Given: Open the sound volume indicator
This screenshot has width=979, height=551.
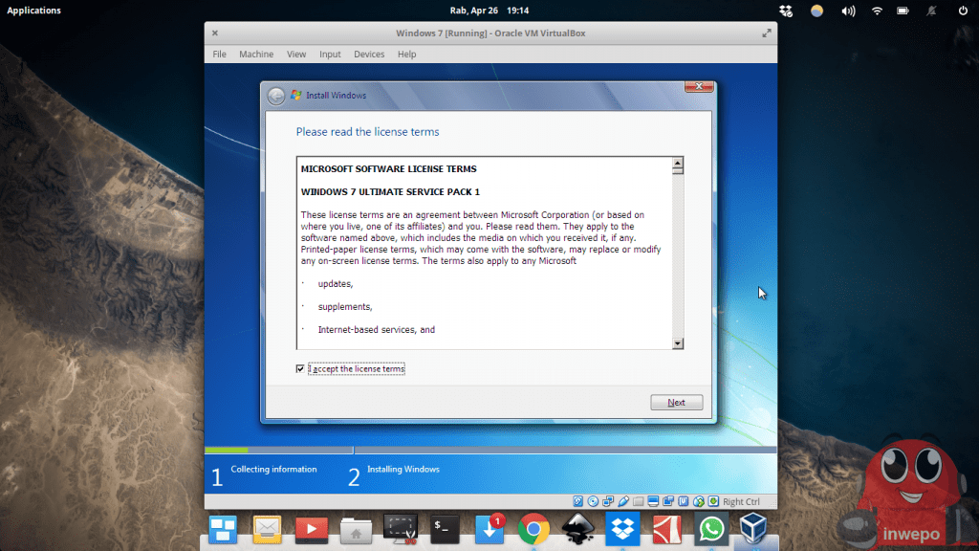Looking at the screenshot, I should pyautogui.click(x=848, y=11).
